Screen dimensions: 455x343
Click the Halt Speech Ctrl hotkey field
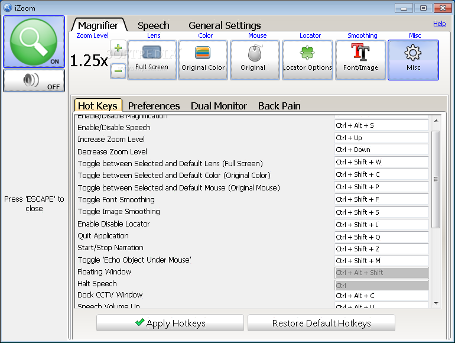(x=382, y=286)
